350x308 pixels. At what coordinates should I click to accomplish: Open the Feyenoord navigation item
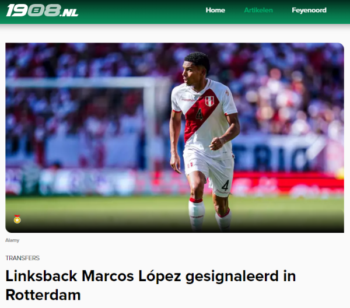(309, 10)
